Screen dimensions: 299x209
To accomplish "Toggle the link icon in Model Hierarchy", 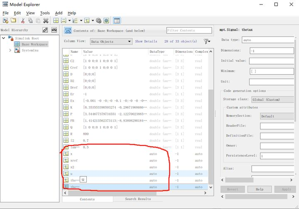I will pyautogui.click(x=45, y=30).
